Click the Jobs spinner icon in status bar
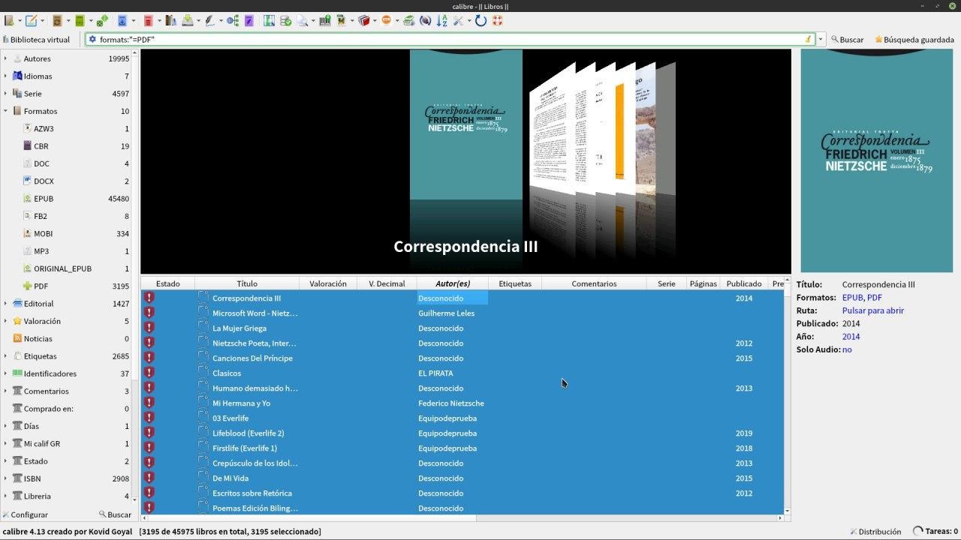Viewport: 961px width, 540px height. coord(917,531)
